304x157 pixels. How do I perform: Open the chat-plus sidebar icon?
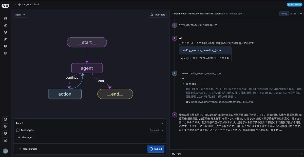click(x=5, y=53)
